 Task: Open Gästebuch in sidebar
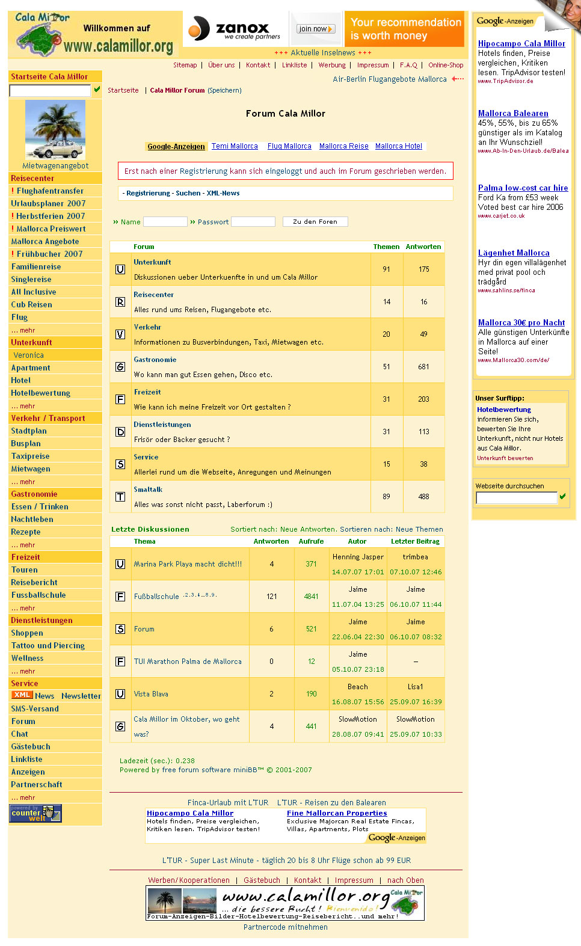pyautogui.click(x=31, y=746)
